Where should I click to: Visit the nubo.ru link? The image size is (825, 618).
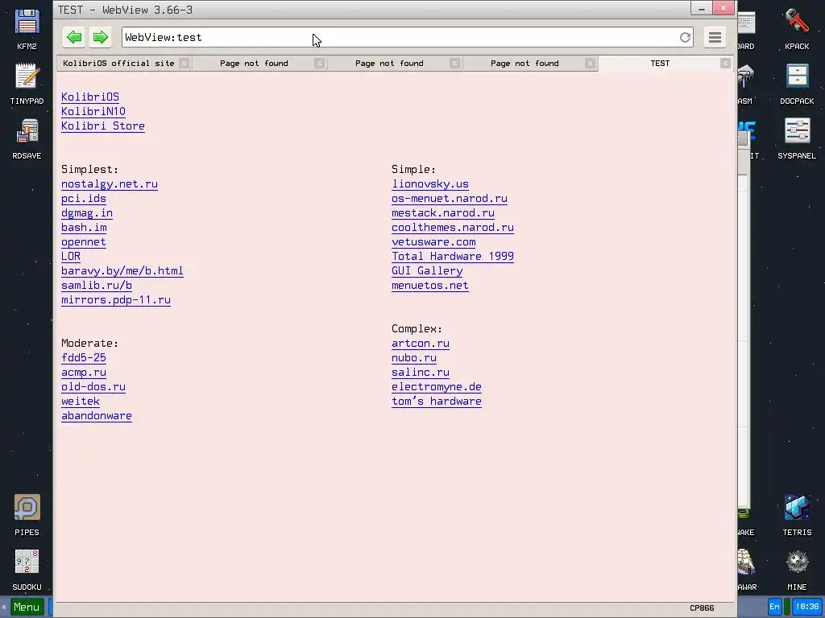pyautogui.click(x=414, y=358)
